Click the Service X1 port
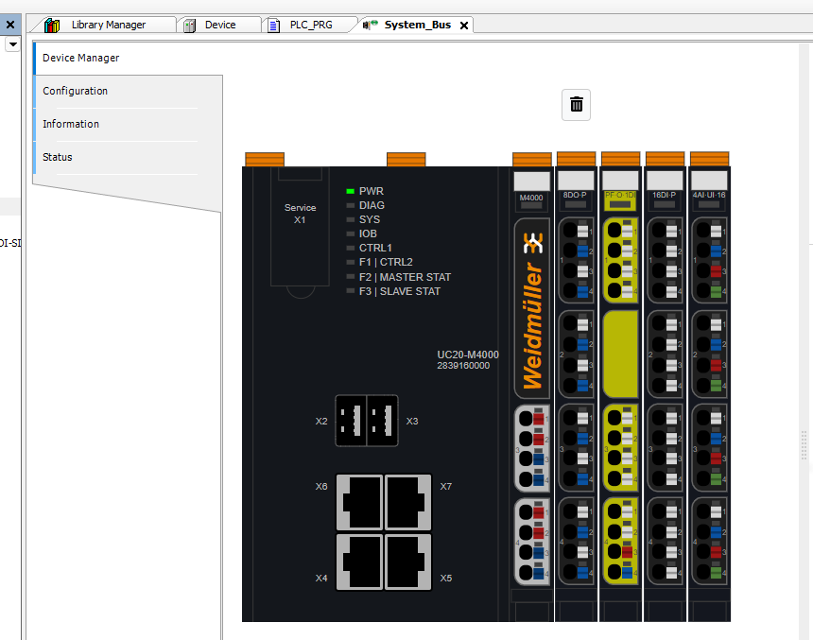 (x=300, y=227)
